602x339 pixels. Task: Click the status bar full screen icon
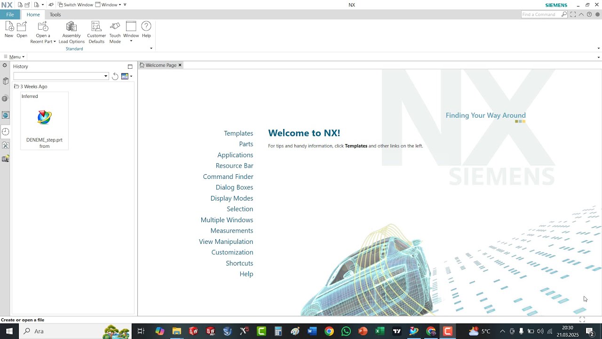[582, 320]
